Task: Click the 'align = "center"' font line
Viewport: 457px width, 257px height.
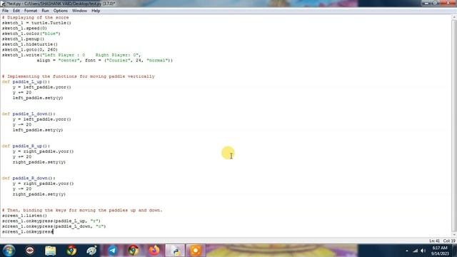Action: point(105,60)
